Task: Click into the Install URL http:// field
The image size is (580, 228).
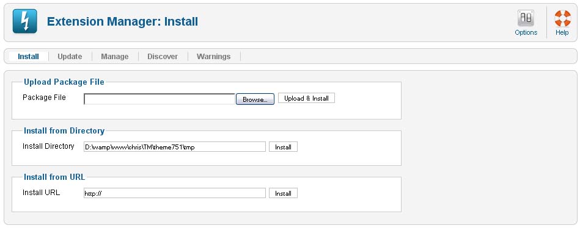Action: coord(175,193)
